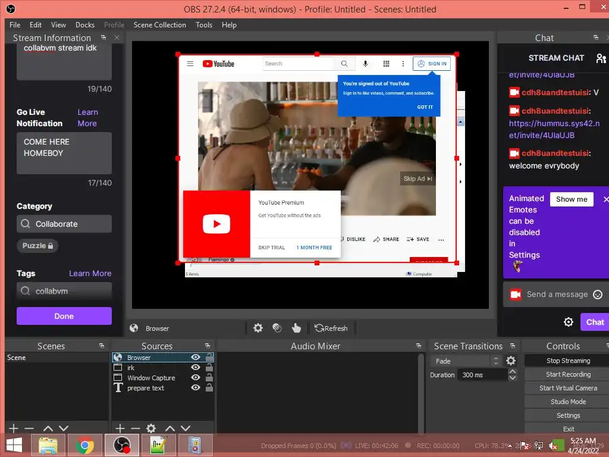Enable Studio Mode
The image size is (609, 457).
[568, 402]
